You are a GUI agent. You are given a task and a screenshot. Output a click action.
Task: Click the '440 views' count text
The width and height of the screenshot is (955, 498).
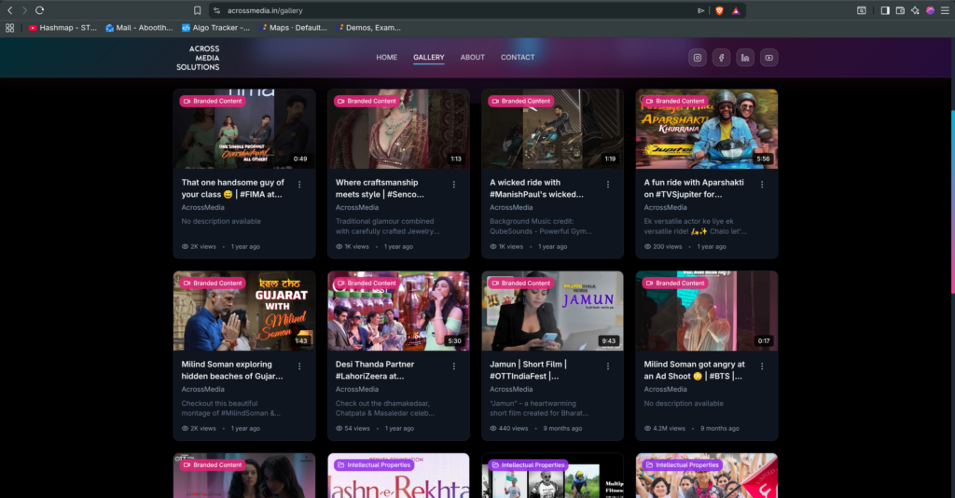(x=513, y=429)
